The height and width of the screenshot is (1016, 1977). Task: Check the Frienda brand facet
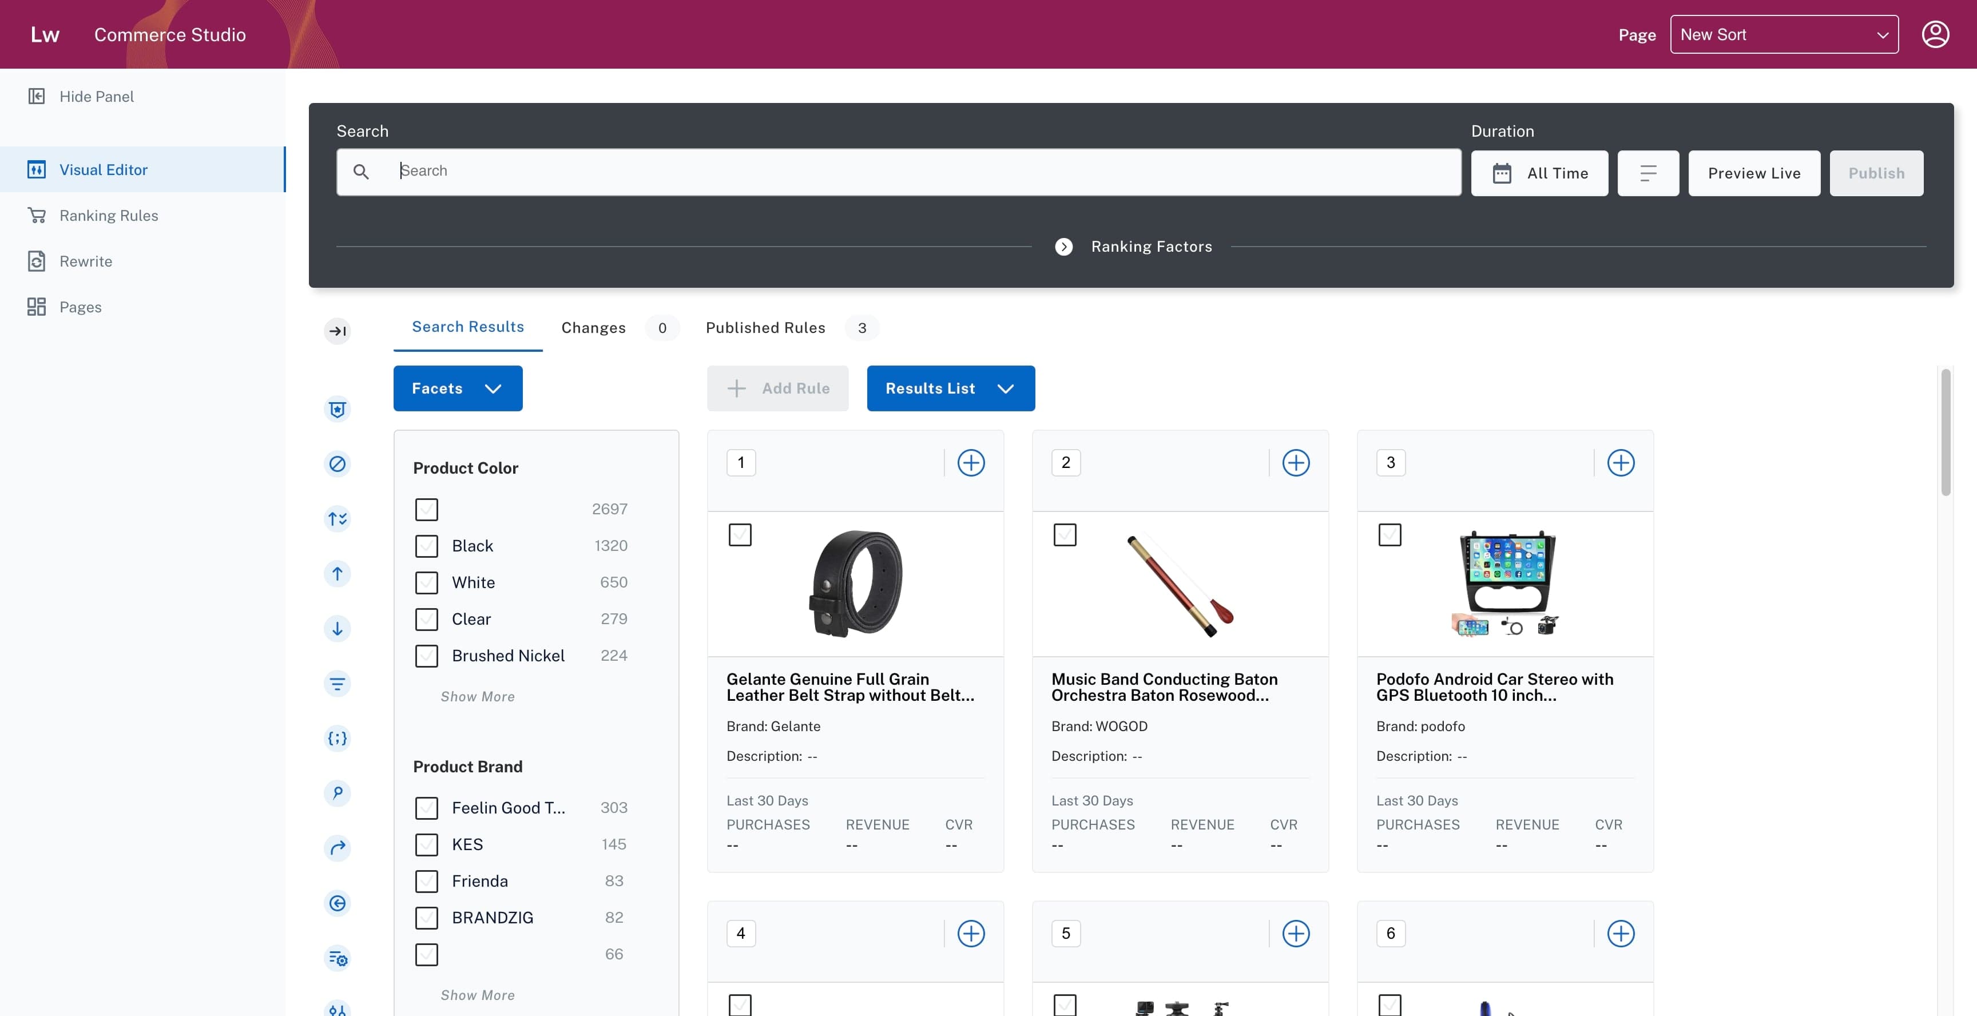(x=426, y=881)
